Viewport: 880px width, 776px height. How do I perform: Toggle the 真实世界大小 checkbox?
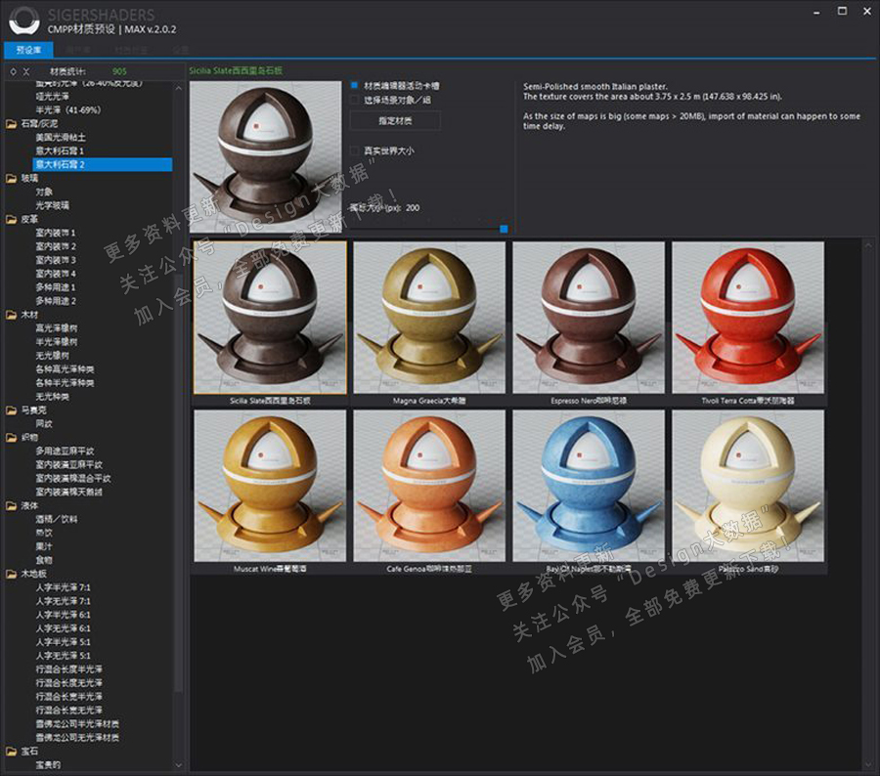pos(355,151)
